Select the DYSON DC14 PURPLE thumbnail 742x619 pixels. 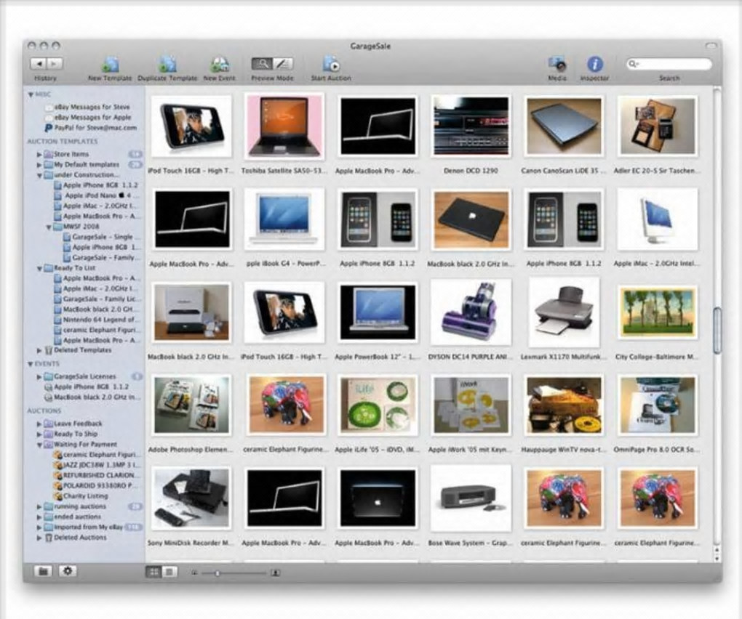pos(471,312)
